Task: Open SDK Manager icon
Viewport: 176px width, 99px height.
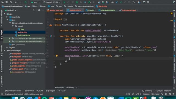Action: [x=107, y=2]
